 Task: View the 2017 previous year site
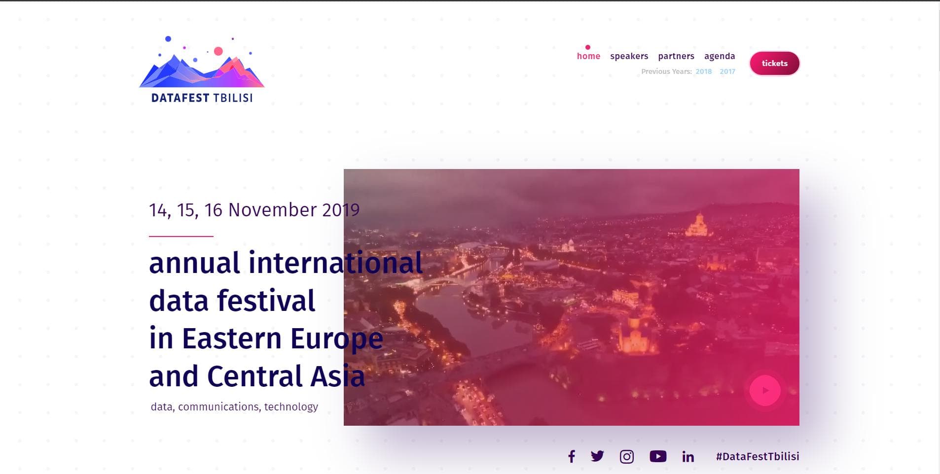(727, 71)
